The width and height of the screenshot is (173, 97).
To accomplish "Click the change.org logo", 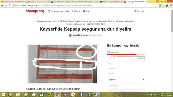I will pyautogui.click(x=35, y=11).
